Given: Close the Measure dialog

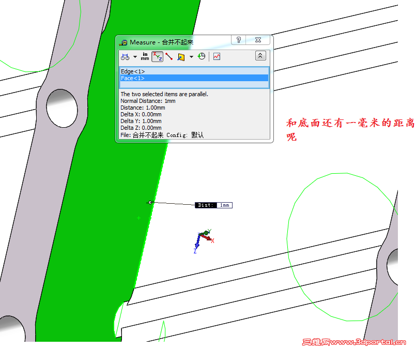Looking at the screenshot, I should (x=258, y=40).
